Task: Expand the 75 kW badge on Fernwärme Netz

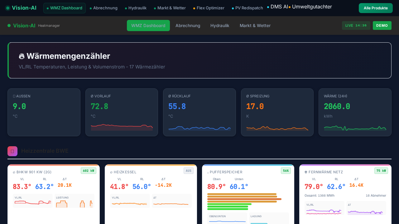Action: 381,170
